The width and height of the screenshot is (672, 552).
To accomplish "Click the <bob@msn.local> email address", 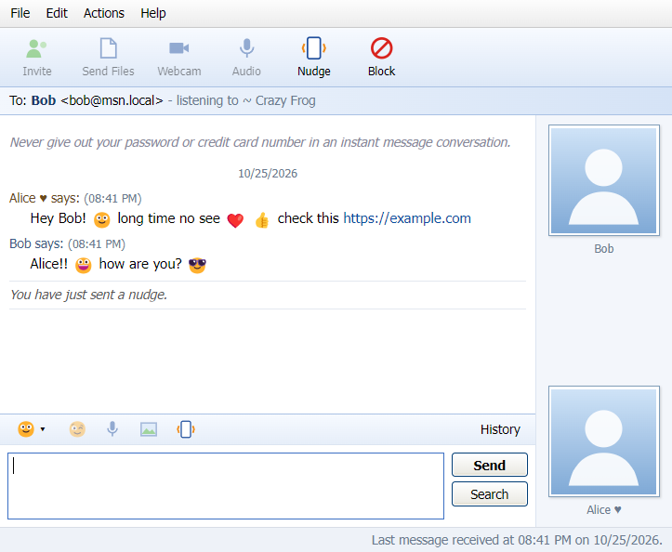I will (112, 100).
